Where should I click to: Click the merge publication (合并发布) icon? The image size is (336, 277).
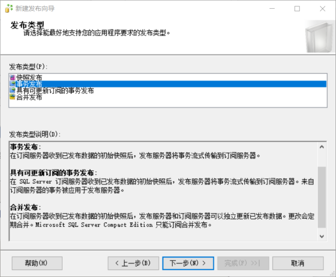point(13,97)
